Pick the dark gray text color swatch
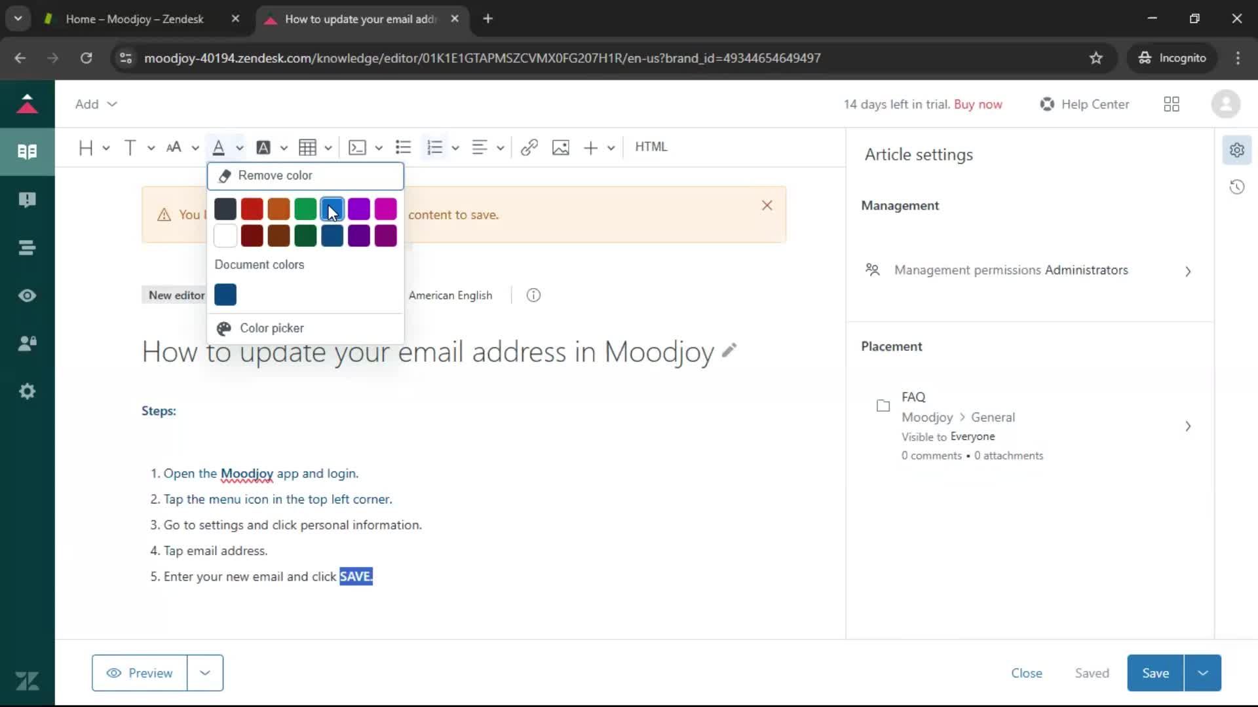 coord(225,209)
